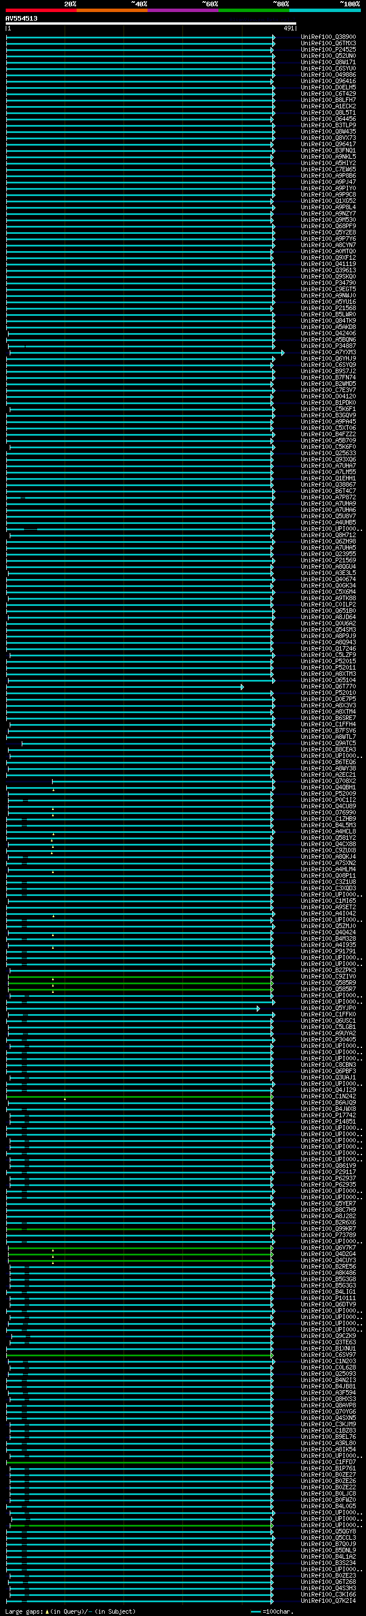Select last hit UniRef100_Q7K2I4
The image size is (366, 1616).
tap(328, 1601)
